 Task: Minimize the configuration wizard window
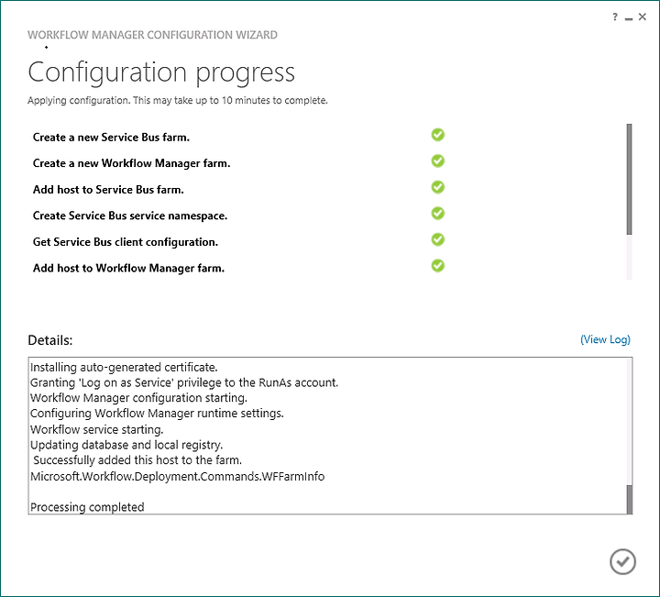629,17
